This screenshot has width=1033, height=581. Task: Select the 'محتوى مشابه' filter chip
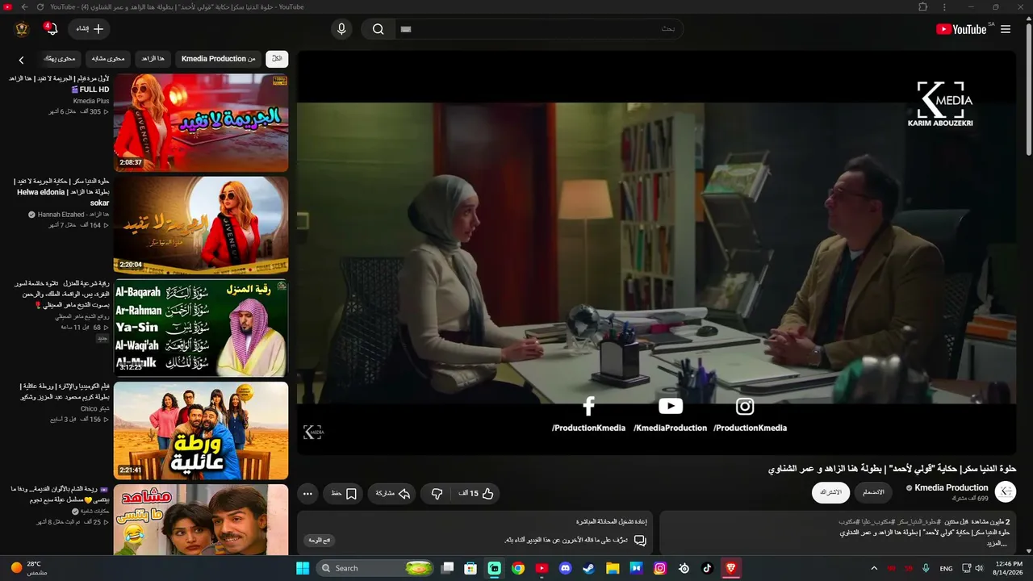point(107,59)
